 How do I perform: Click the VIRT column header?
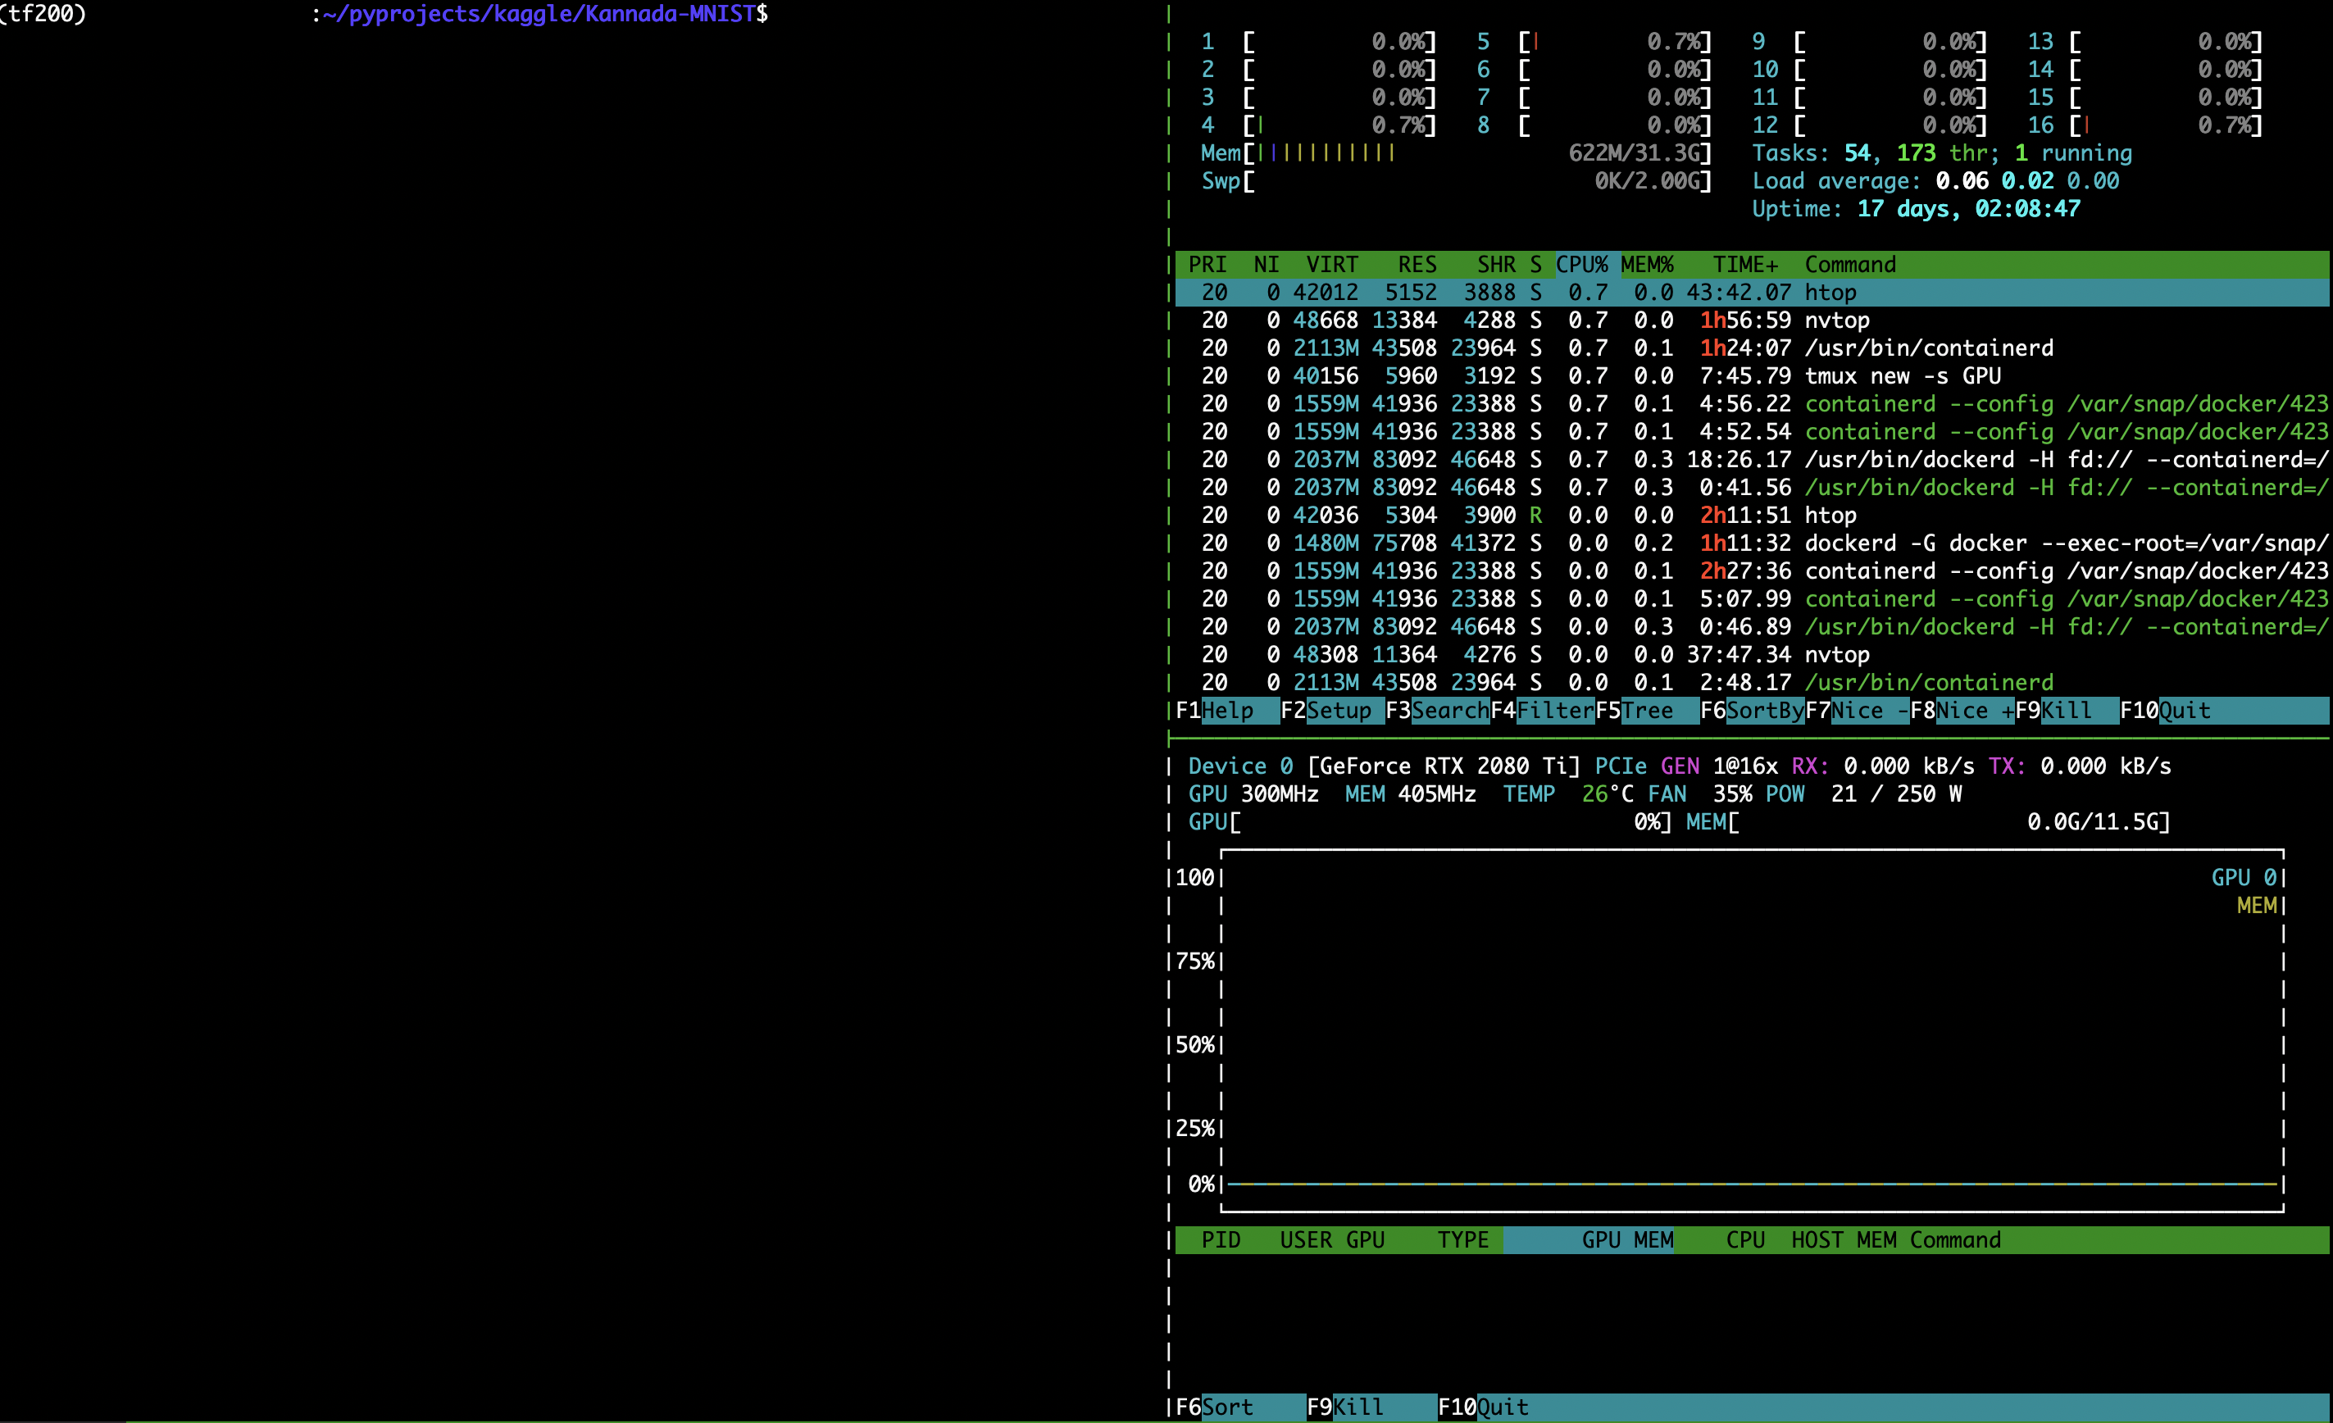click(x=1332, y=265)
